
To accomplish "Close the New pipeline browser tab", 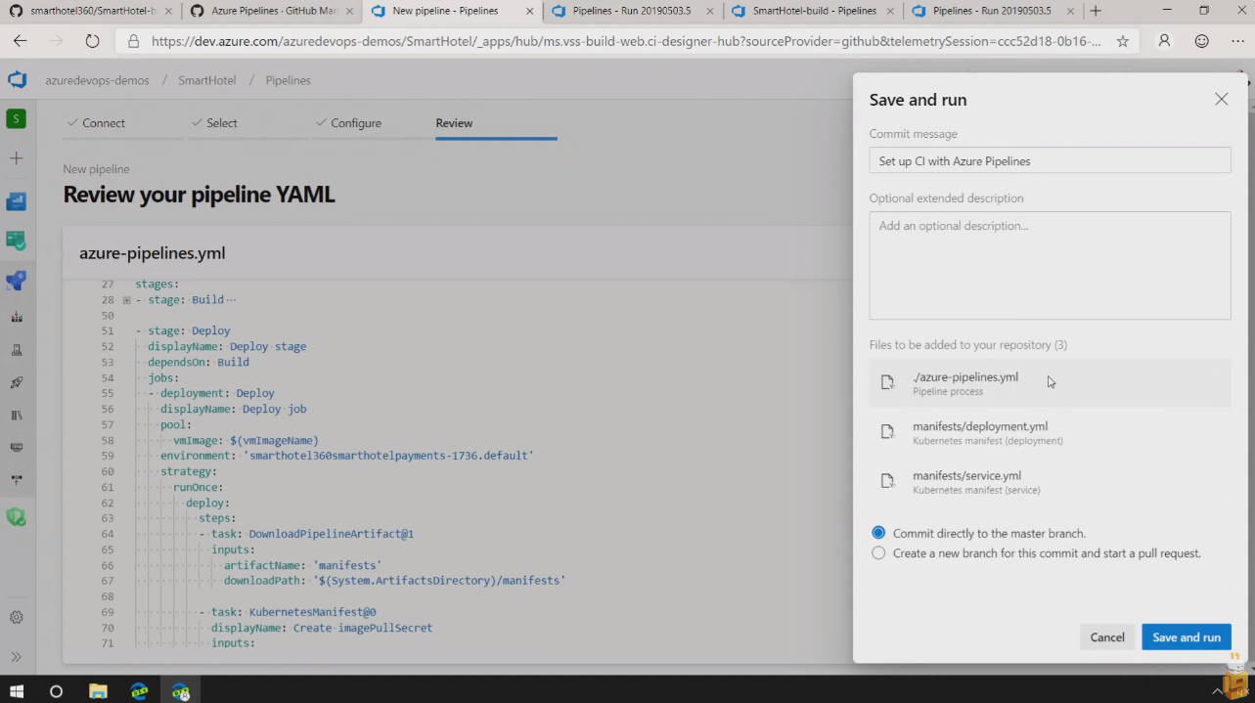I will point(529,11).
